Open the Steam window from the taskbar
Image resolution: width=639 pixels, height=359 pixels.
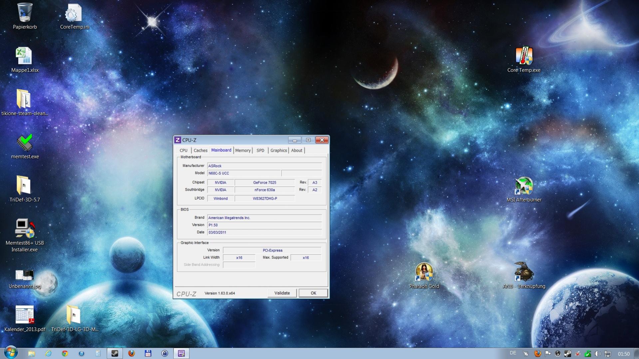point(115,353)
